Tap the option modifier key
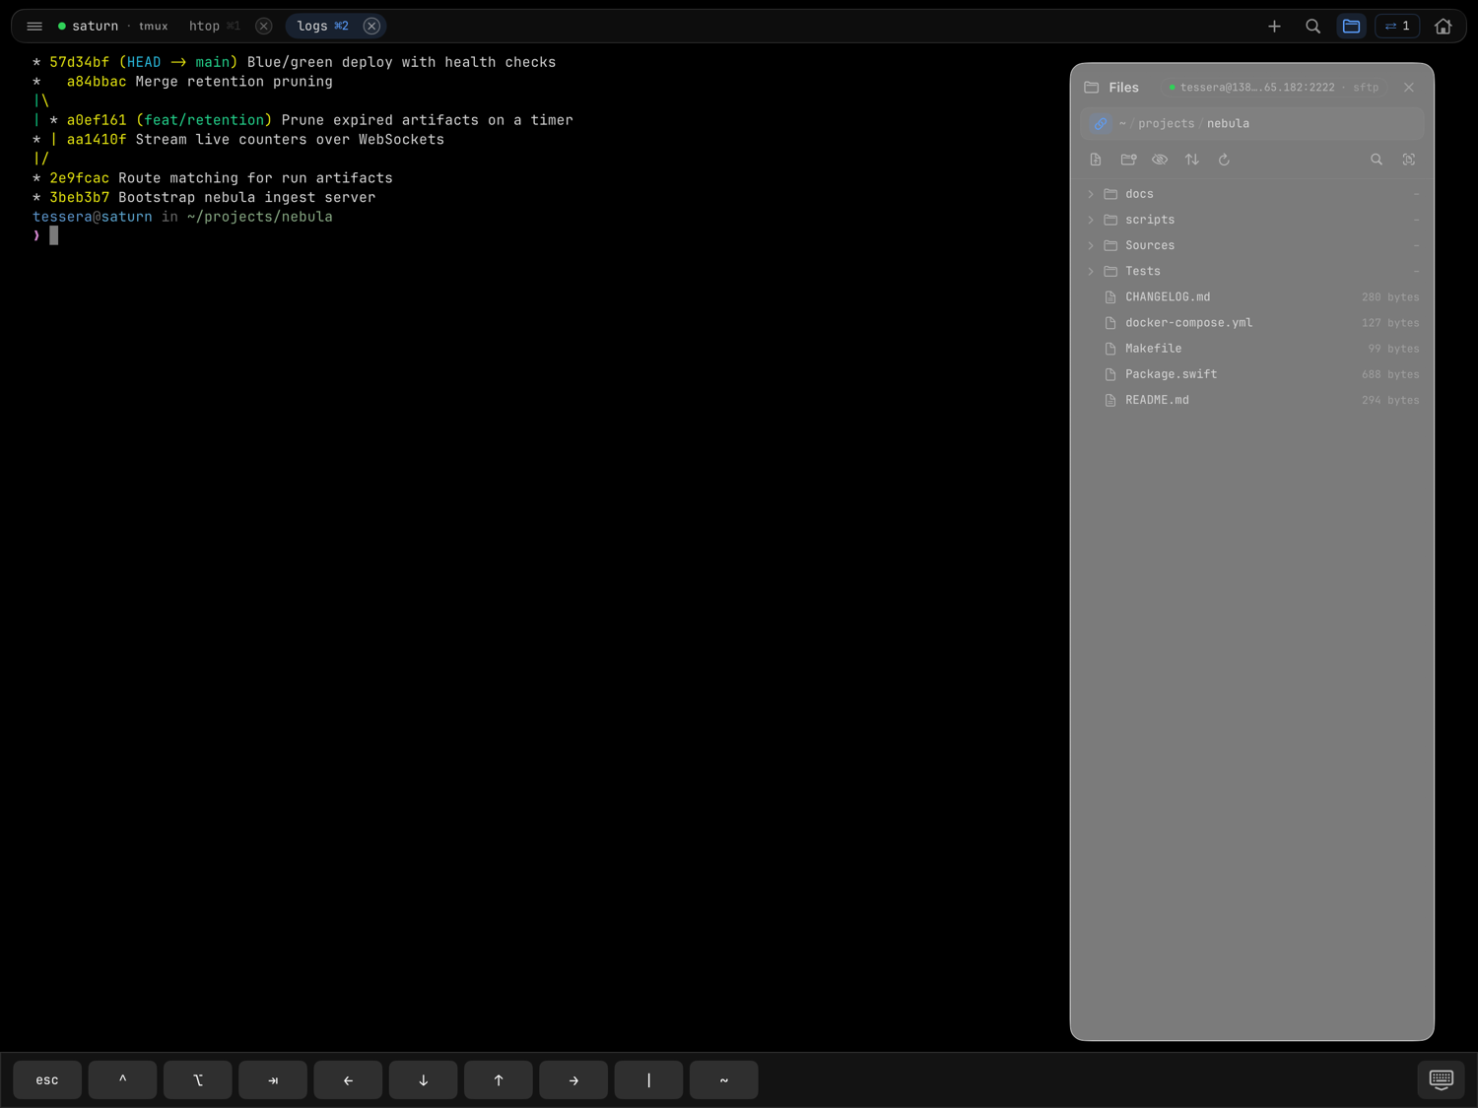Viewport: 1478px width, 1108px height. (198, 1080)
